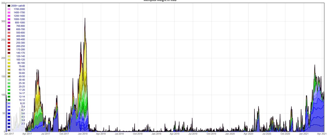Click the '150' y-axis tick label
329x136 pixels.
3,76
